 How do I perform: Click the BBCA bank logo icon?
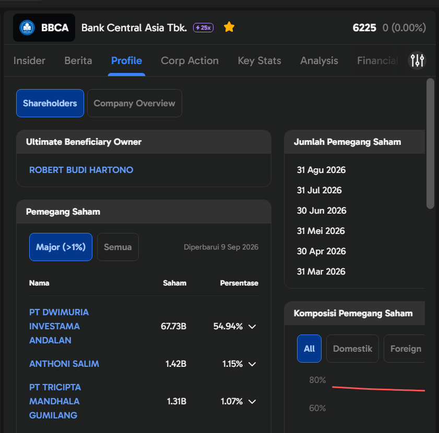tap(27, 28)
